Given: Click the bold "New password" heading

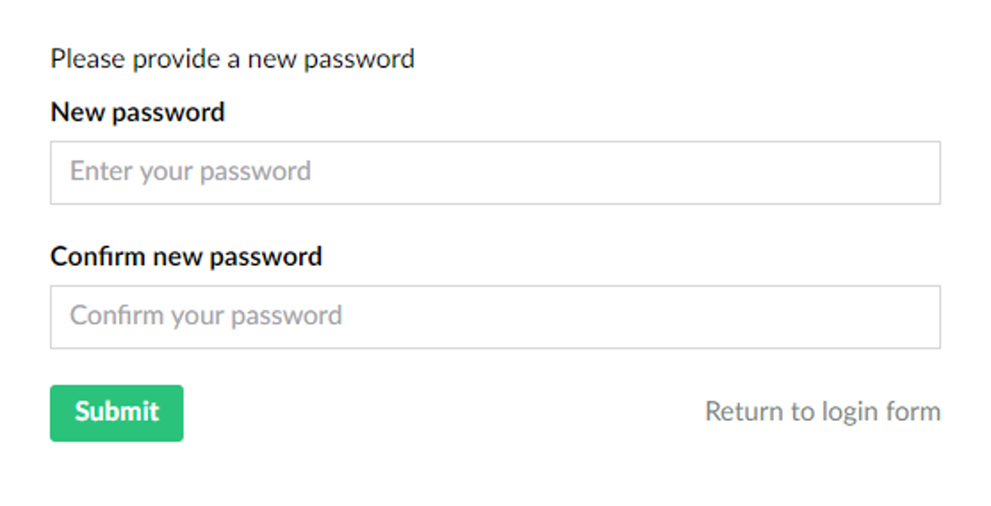Looking at the screenshot, I should click(138, 112).
